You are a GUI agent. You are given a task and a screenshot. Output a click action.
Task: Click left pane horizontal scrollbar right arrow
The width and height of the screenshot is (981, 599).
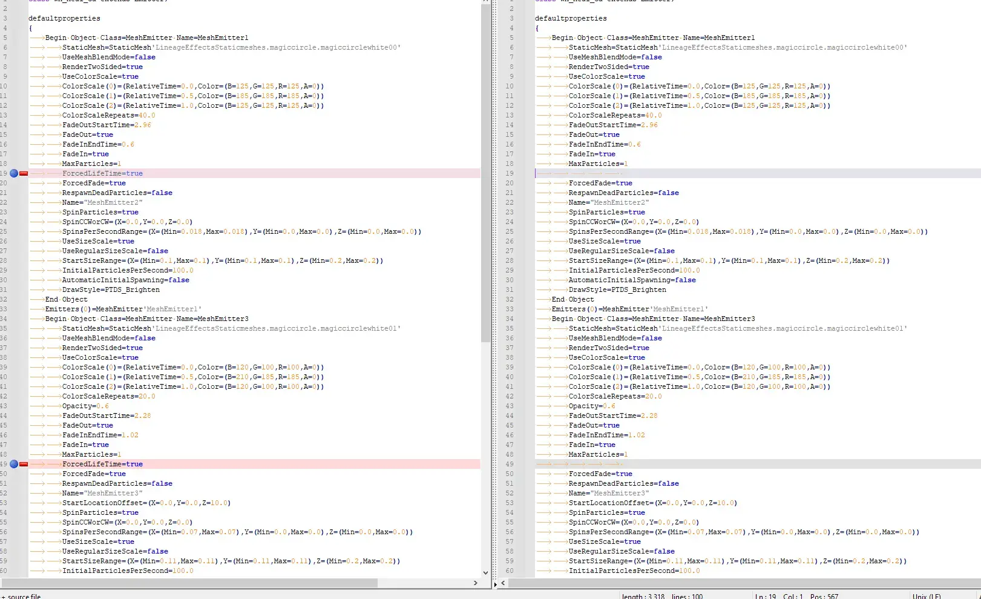pos(476,583)
